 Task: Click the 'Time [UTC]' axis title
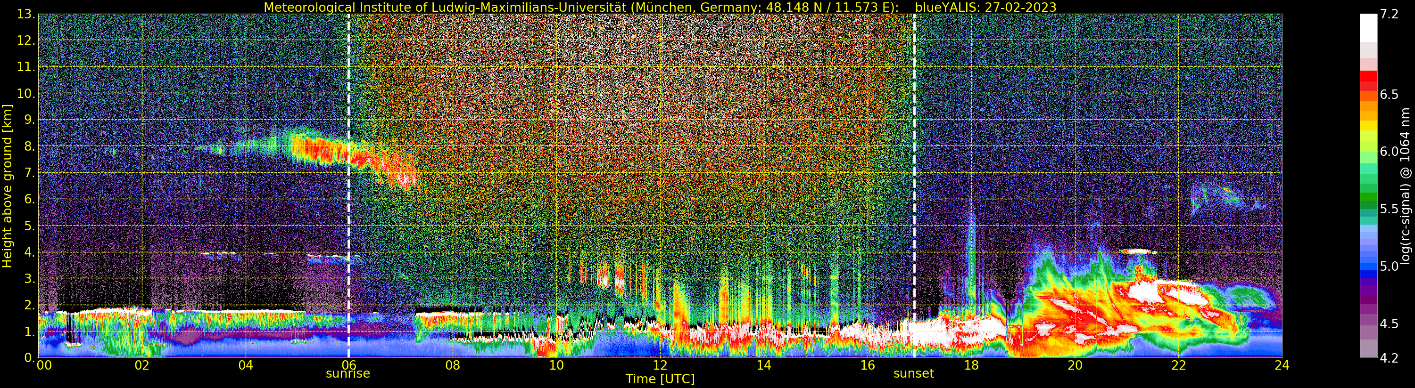[x=660, y=379]
